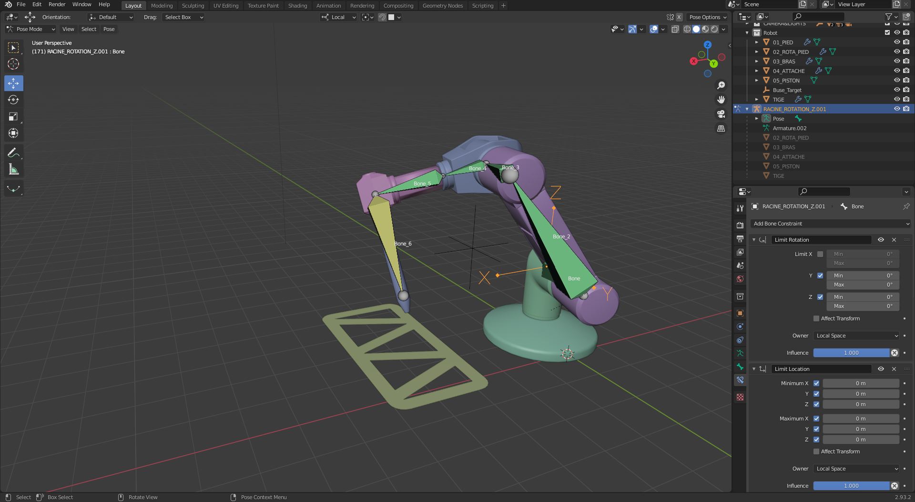Select the Rotate tool in the toolbar
Viewport: 915px width, 502px height.
[13, 100]
